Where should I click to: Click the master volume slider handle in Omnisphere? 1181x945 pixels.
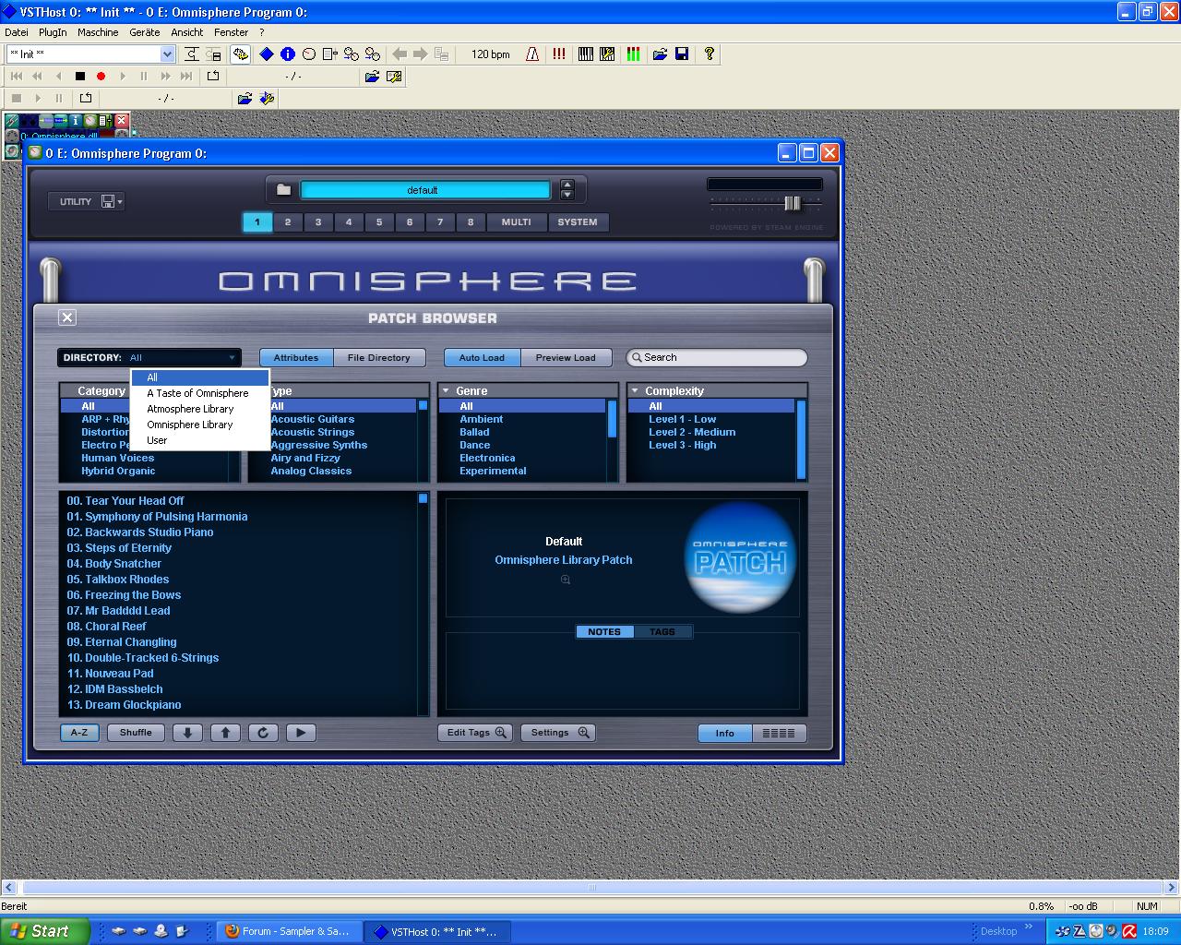pyautogui.click(x=793, y=204)
